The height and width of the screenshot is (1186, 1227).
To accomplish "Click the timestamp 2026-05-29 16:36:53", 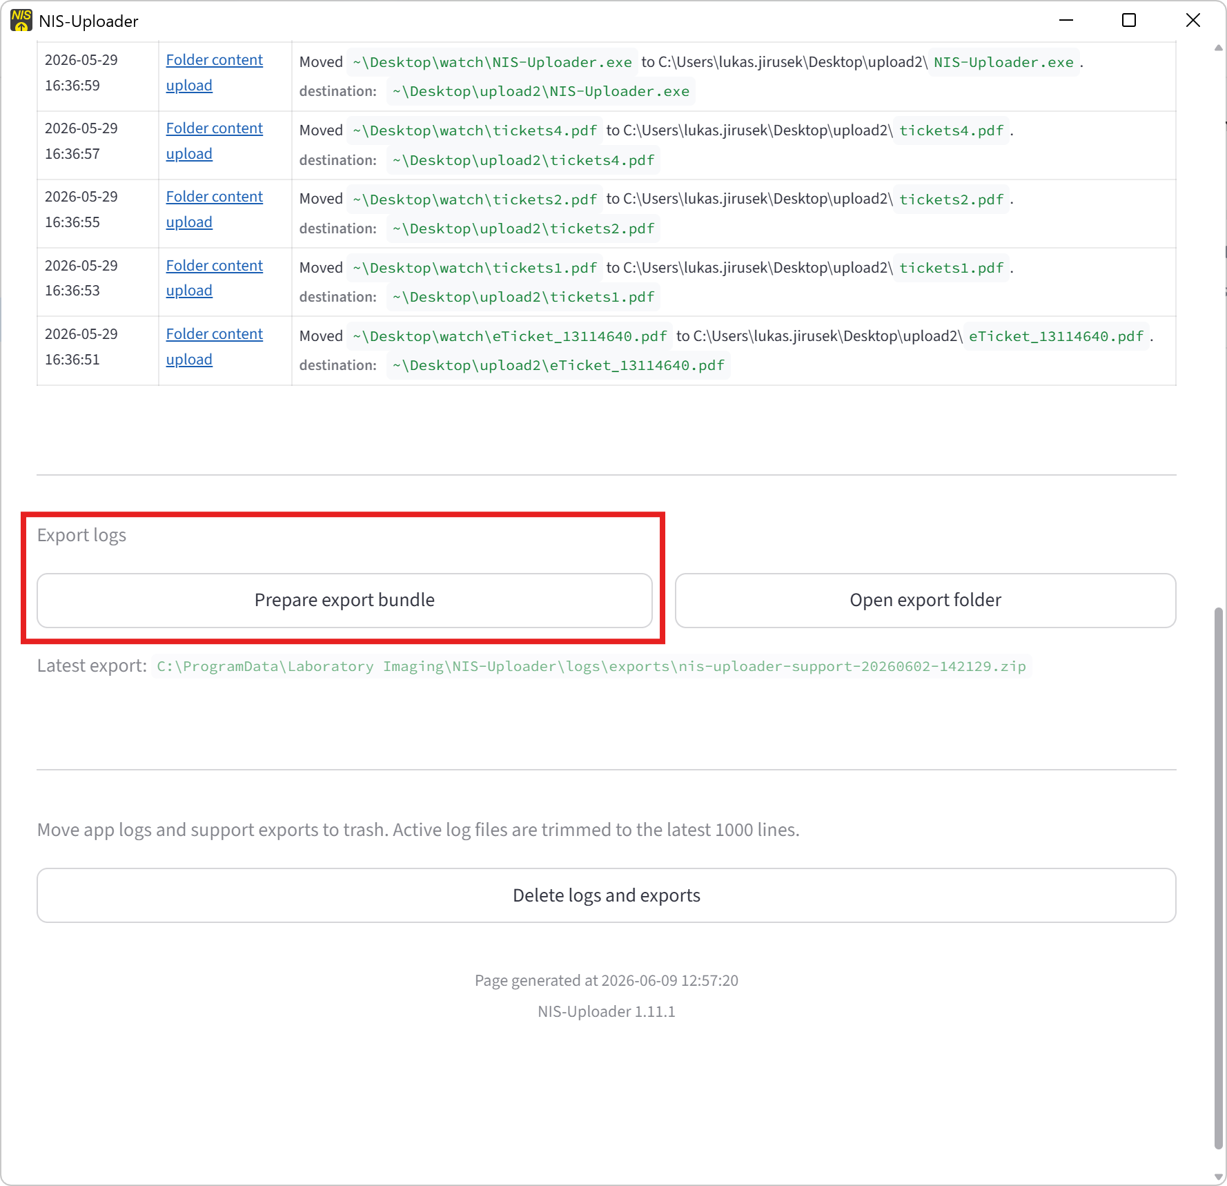I will coord(81,278).
